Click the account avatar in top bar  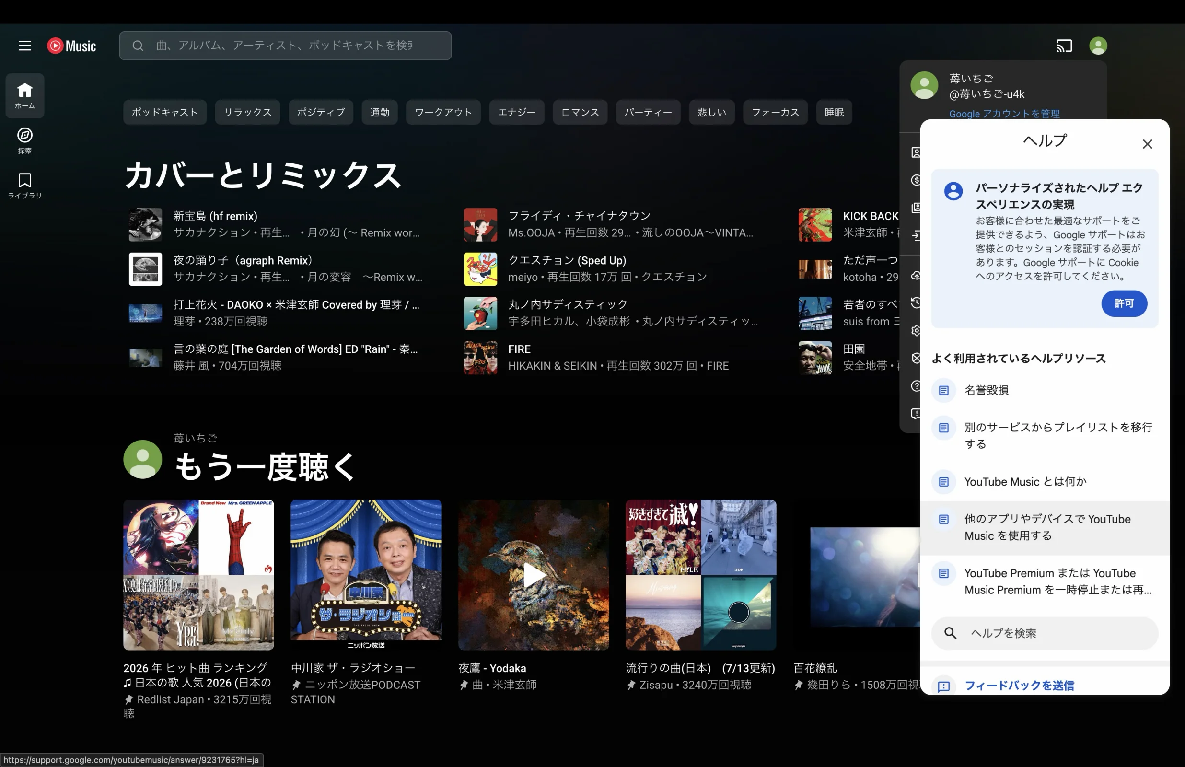point(1098,46)
